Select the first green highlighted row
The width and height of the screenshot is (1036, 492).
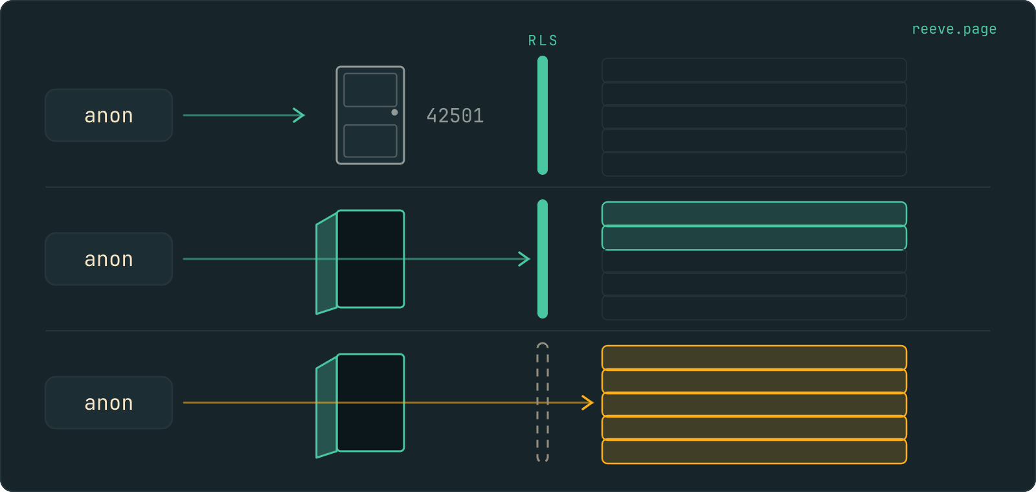click(x=754, y=214)
